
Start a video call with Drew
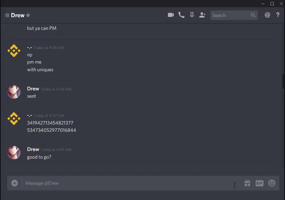(x=171, y=15)
